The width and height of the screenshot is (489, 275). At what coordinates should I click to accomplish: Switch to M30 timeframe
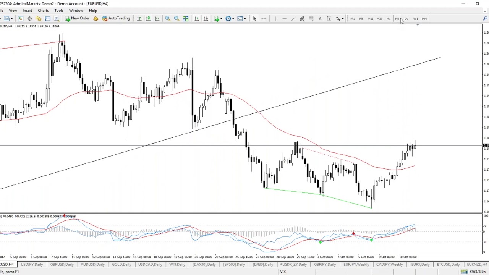pos(379,18)
